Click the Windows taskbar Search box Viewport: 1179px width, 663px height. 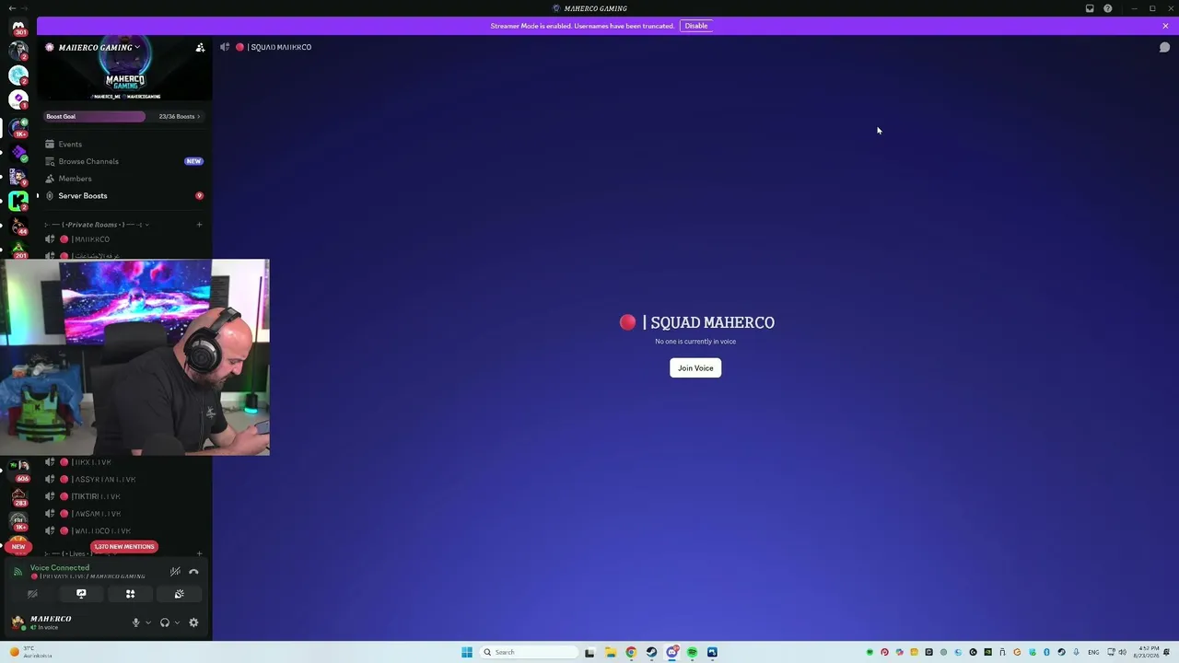531,652
